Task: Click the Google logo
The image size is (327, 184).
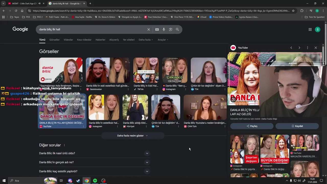Action: click(x=20, y=29)
